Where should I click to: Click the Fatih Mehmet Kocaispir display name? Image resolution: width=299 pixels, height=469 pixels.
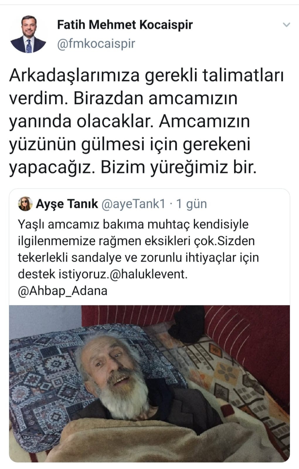coord(125,25)
